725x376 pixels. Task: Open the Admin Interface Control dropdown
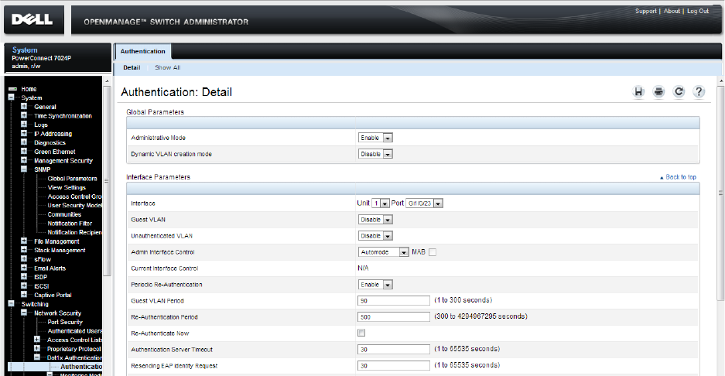tap(384, 252)
